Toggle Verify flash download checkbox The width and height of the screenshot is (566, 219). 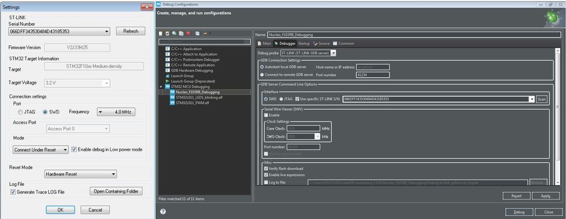click(267, 169)
